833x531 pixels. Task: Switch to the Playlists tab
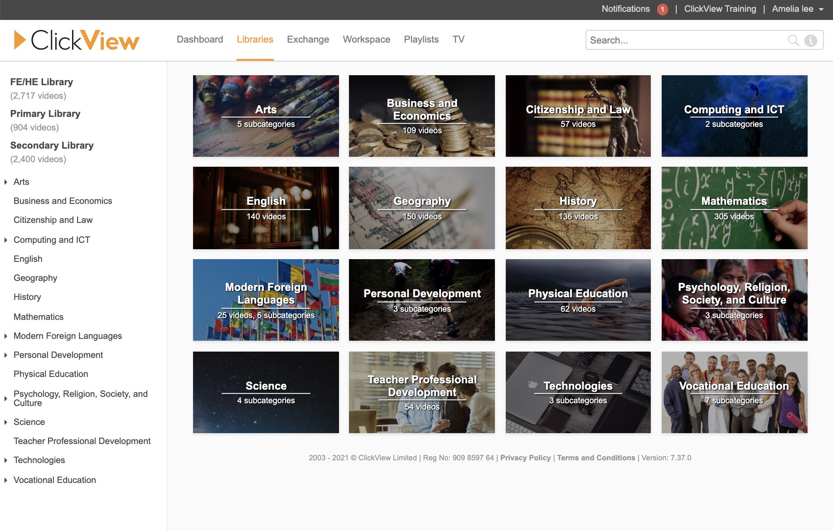421,39
